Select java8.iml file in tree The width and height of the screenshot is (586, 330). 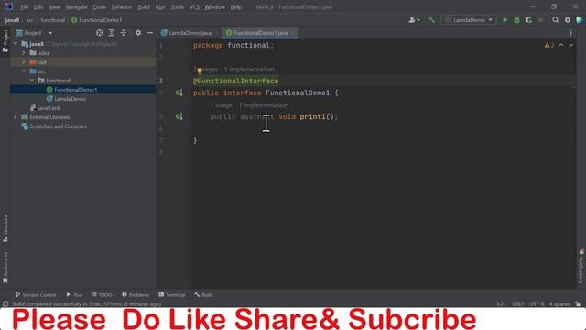click(49, 108)
